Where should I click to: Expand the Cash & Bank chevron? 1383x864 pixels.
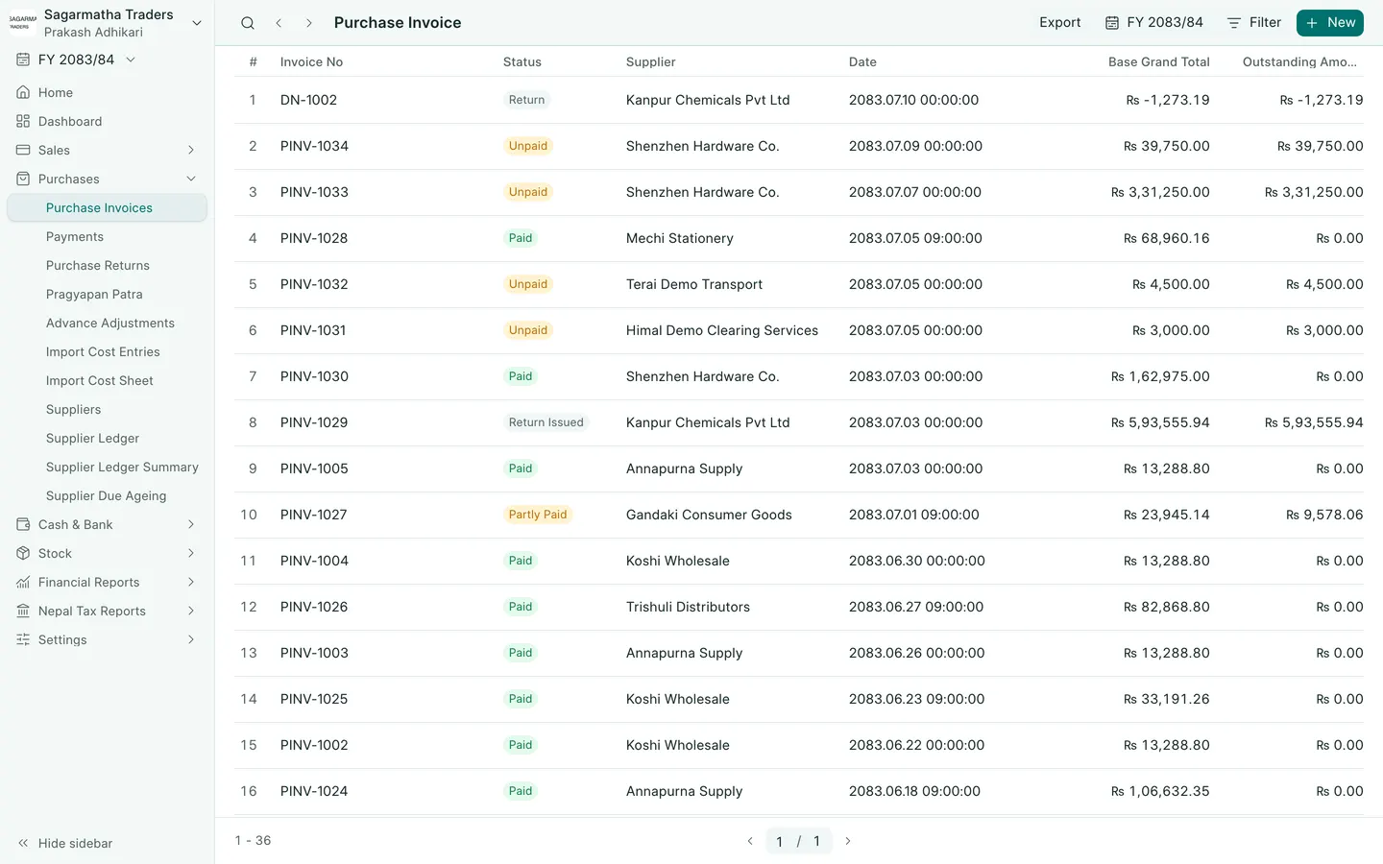[x=191, y=524]
